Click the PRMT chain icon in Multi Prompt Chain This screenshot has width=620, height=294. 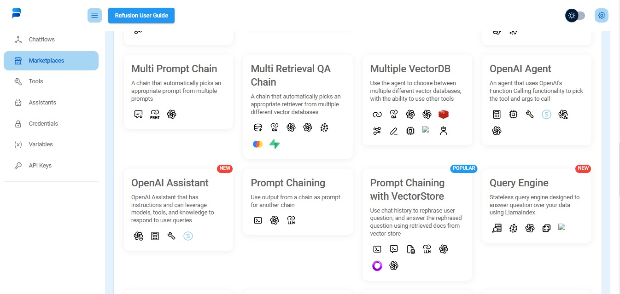point(155,114)
